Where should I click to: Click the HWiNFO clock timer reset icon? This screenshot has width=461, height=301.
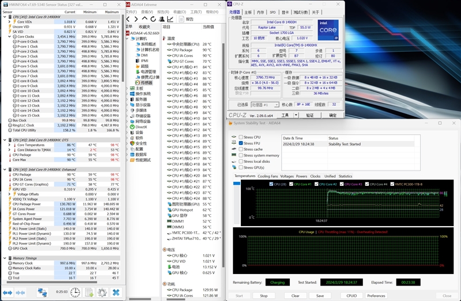click(x=75, y=292)
